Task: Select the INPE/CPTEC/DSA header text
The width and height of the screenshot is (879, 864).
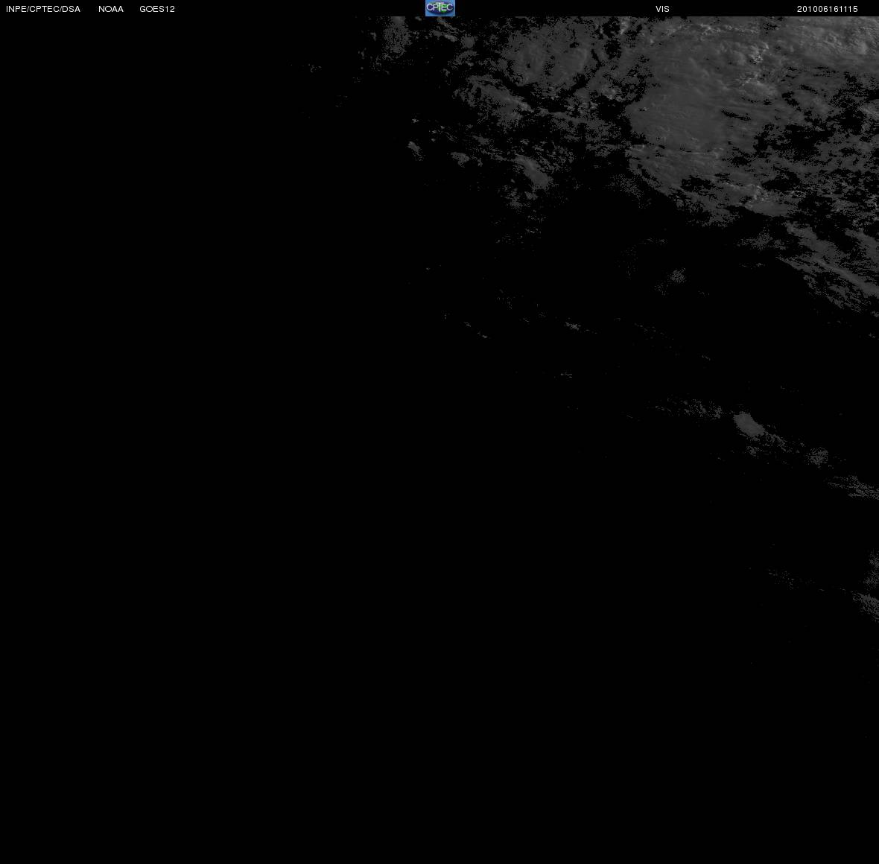Action: point(43,9)
